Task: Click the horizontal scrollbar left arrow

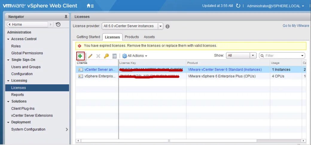Action: (x=78, y=141)
